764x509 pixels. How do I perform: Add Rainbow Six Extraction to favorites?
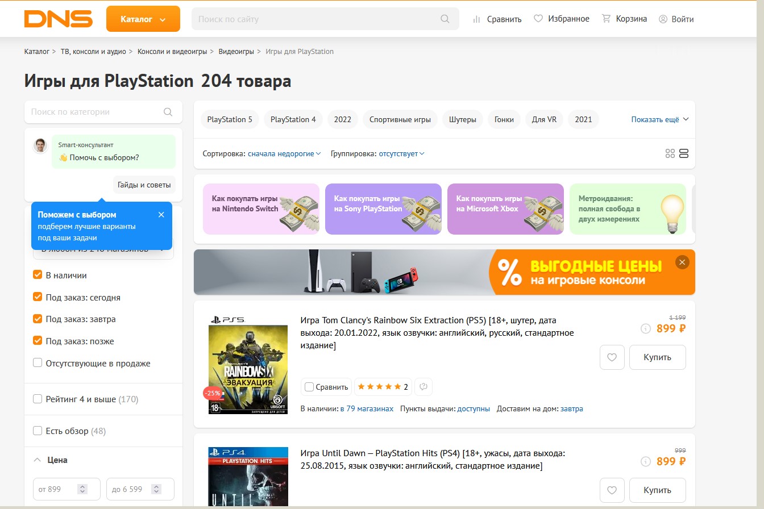pos(612,357)
